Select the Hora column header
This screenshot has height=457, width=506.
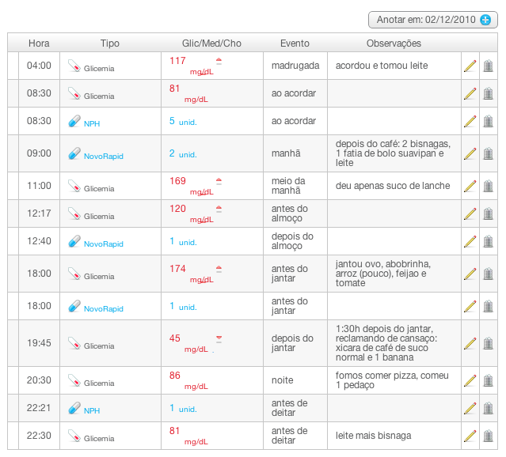tap(39, 43)
